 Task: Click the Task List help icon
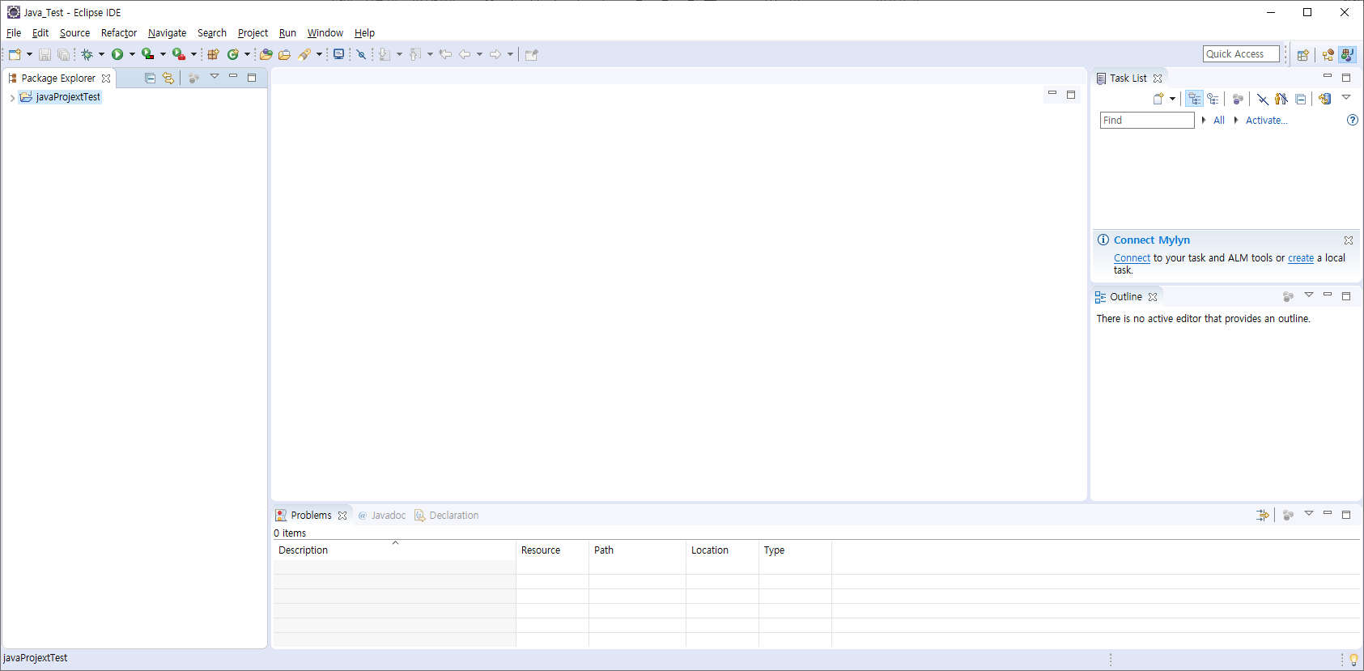[x=1352, y=120]
